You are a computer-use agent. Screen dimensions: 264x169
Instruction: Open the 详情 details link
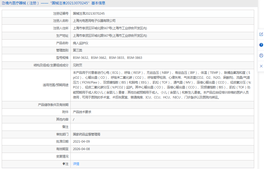pyautogui.click(x=76, y=164)
